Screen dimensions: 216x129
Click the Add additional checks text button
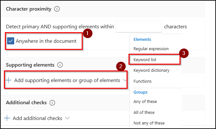coord(37,118)
